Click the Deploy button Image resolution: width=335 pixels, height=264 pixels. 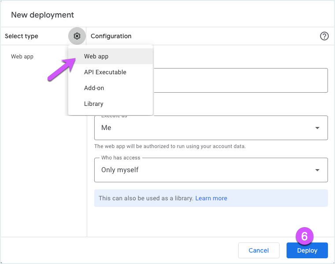[307, 250]
